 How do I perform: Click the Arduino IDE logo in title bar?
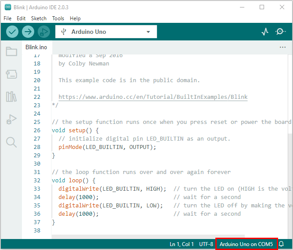tap(7, 7)
